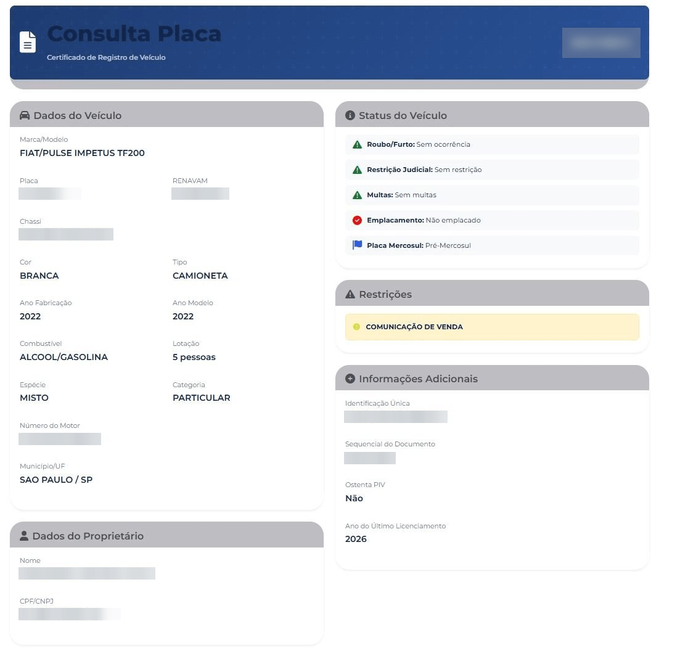The image size is (680, 648).
Task: Click the plus icon beside Informações Adicionais
Action: (350, 379)
